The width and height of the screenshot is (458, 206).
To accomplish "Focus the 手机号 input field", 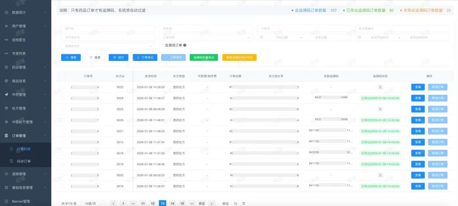I will tap(206, 29).
